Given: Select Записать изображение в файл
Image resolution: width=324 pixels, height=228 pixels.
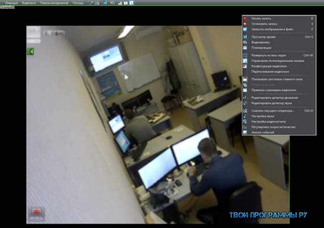Looking at the screenshot, I should 279,29.
